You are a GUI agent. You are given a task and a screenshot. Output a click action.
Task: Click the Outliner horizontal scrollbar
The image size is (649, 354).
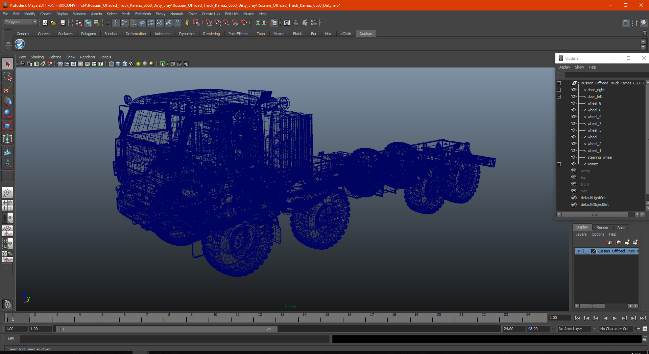tap(595, 214)
